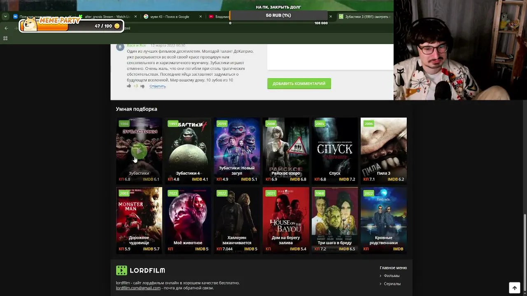Dislike the comment with thumbs-down icon
This screenshot has width=527, height=296.
pyautogui.click(x=142, y=86)
